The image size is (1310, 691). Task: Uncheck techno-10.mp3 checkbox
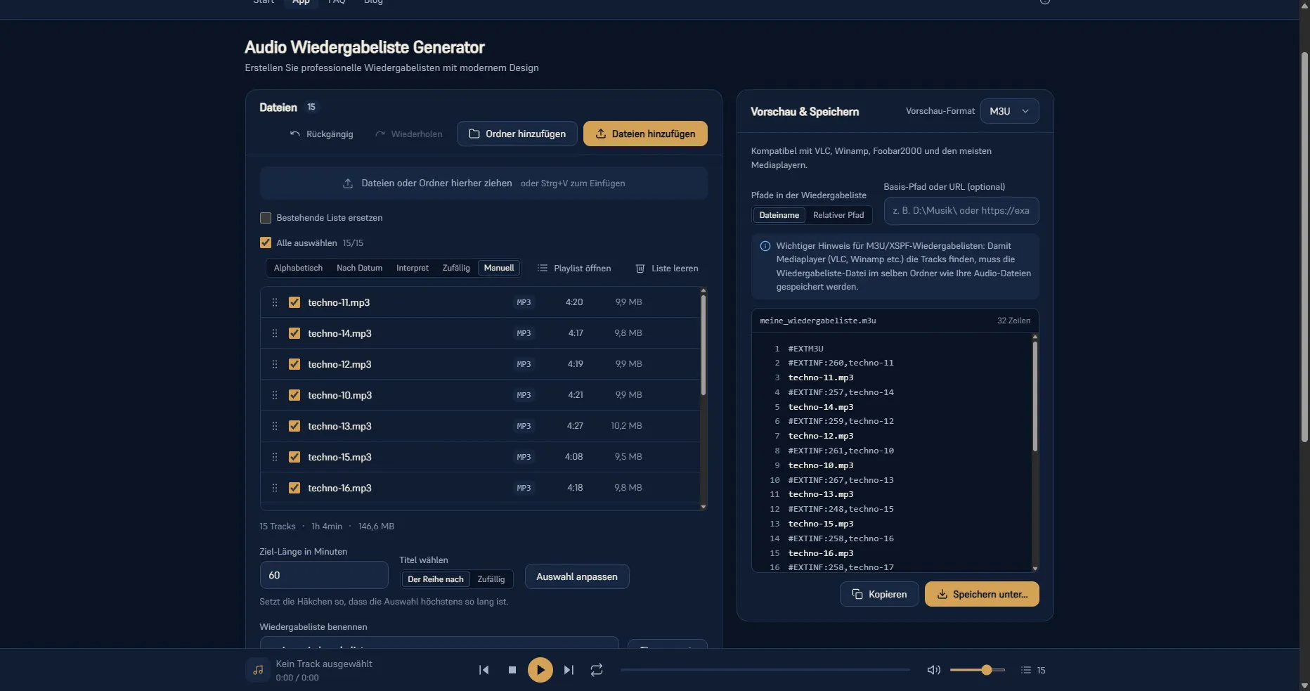[294, 395]
